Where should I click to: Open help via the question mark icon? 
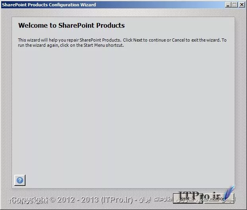20,180
